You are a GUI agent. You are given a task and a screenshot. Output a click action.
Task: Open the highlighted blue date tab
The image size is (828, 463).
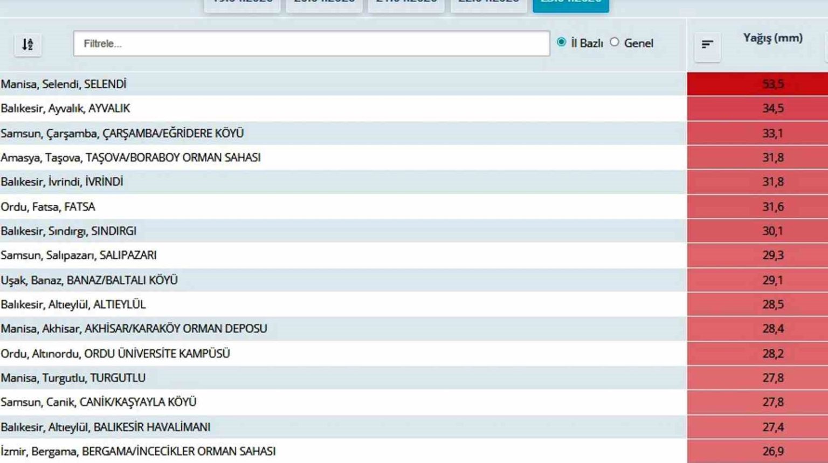570,4
